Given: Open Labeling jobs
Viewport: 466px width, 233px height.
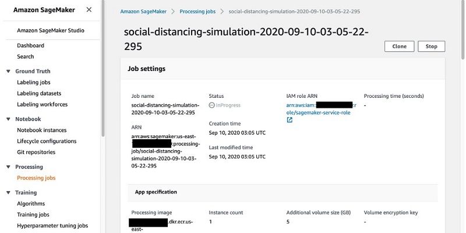Looking at the screenshot, I should pos(34,82).
